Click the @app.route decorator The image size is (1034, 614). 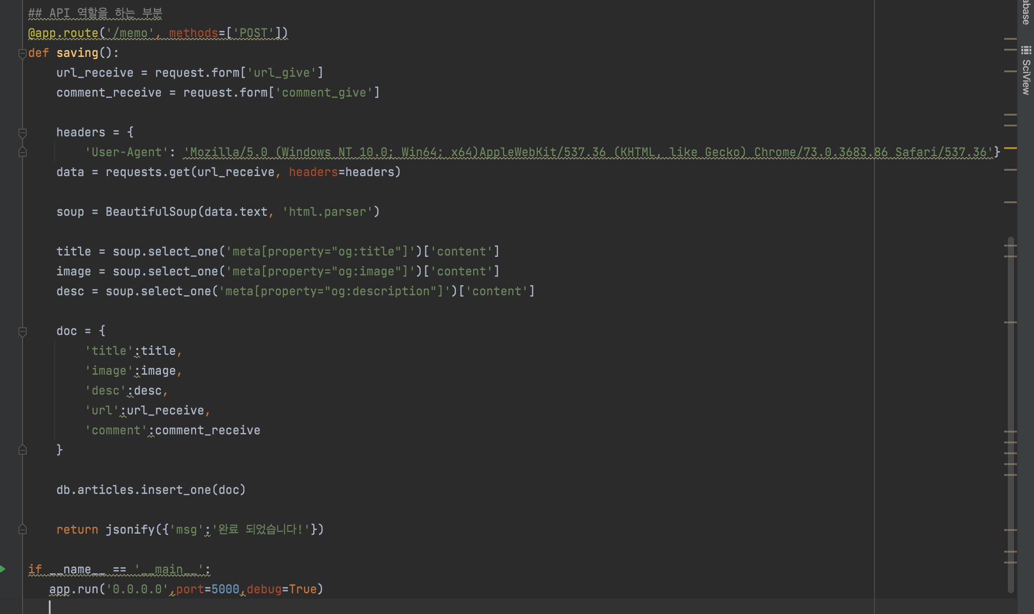(63, 33)
